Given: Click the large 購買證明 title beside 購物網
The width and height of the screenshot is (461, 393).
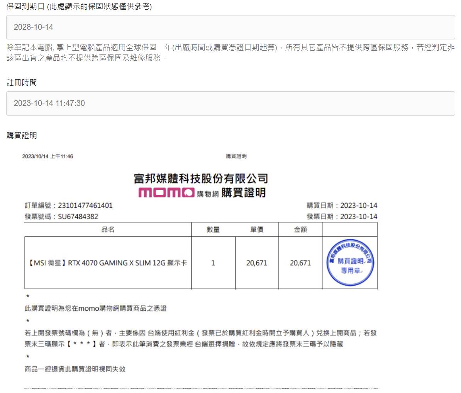Looking at the screenshot, I should coord(244,193).
